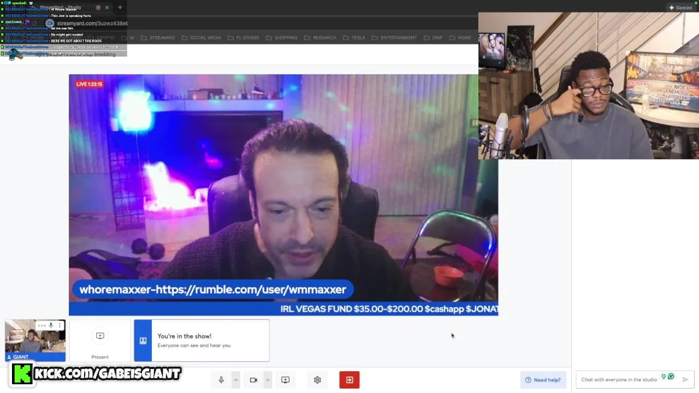
Task: Click the Need help? button
Action: [x=543, y=380]
